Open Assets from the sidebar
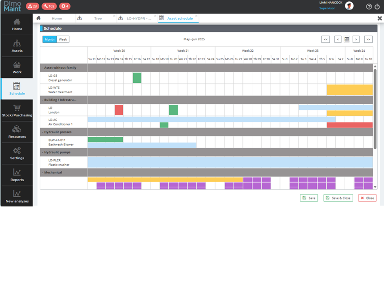Screen dimensions: 384x307 pos(17,46)
